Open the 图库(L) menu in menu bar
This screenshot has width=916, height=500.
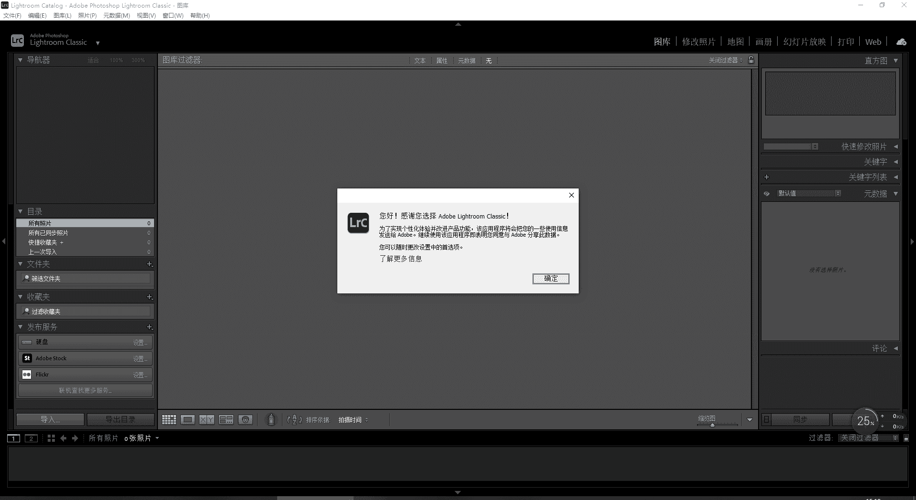tap(62, 15)
